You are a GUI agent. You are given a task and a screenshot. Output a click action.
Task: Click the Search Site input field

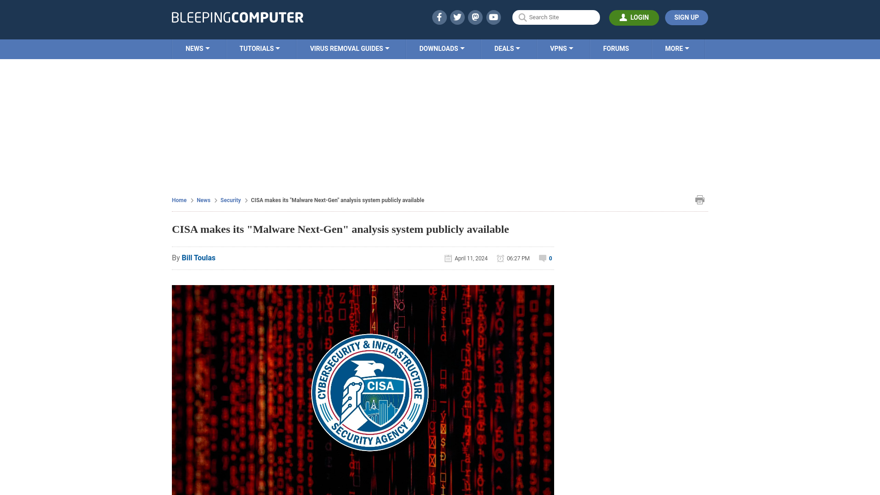point(556,17)
